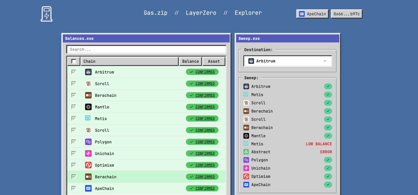This screenshot has width=418, height=195.
Task: Focus the Search field in Balances.exe
Action: (x=146, y=50)
